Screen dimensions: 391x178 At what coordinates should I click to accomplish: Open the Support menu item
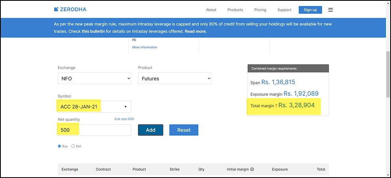[284, 10]
